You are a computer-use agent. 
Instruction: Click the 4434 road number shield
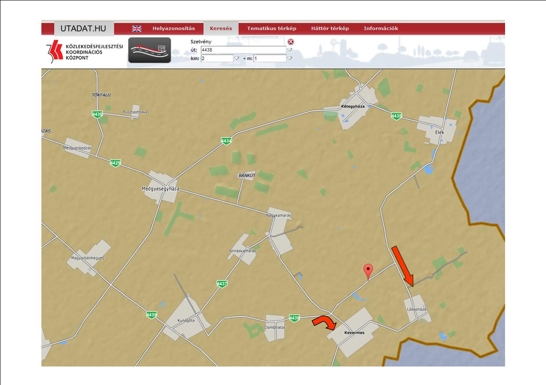pyautogui.click(x=226, y=141)
